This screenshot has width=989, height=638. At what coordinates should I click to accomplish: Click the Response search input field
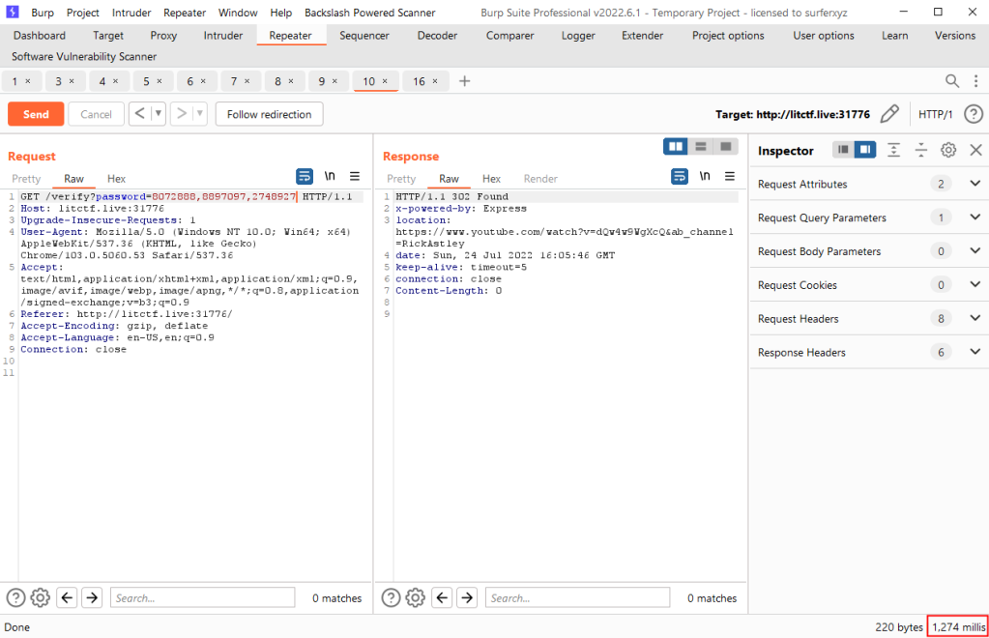tap(578, 597)
